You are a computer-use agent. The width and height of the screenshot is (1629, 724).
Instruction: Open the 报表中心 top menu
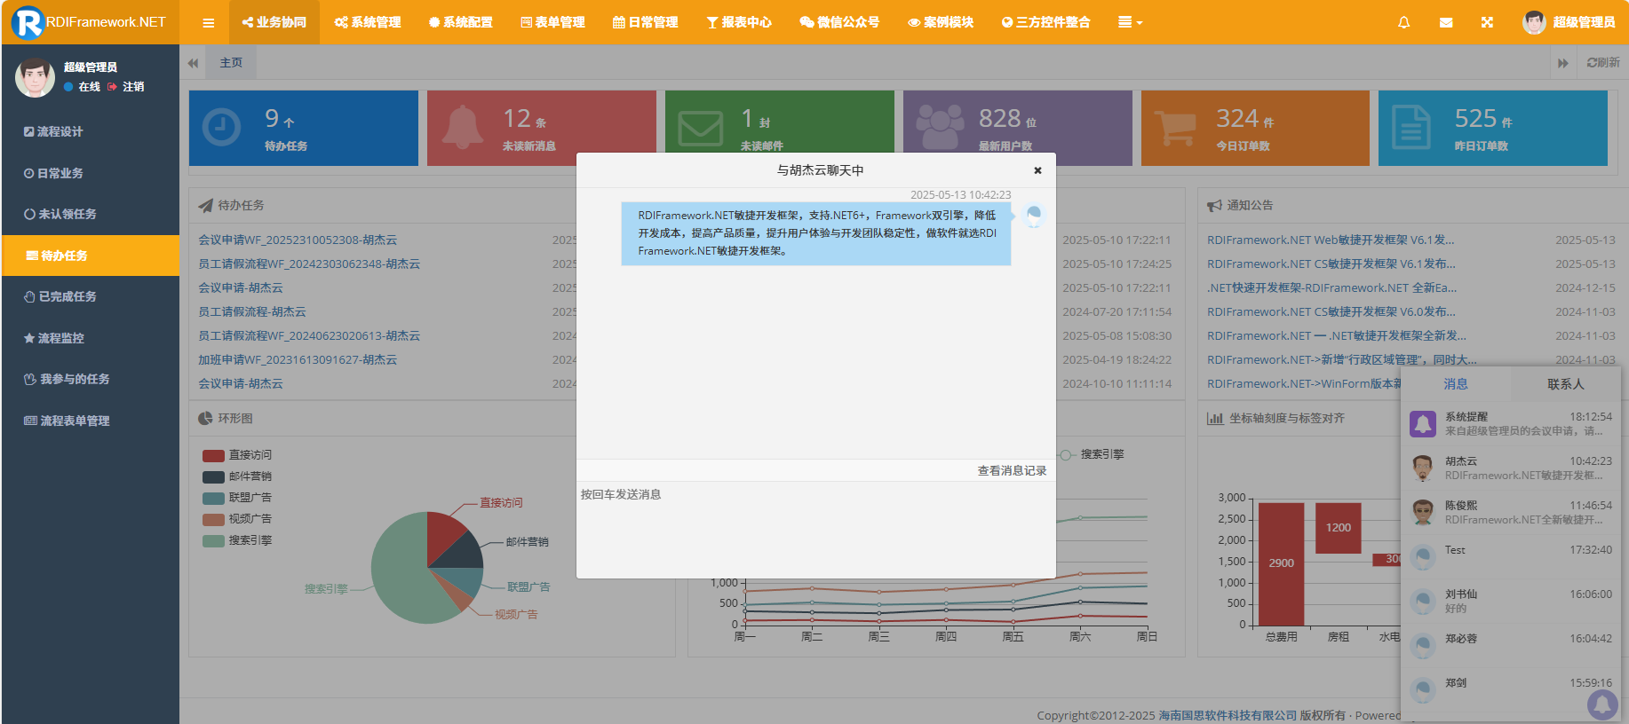[x=739, y=22]
